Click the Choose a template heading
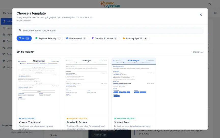Viewport: 220px width, 138px height. click(x=31, y=13)
